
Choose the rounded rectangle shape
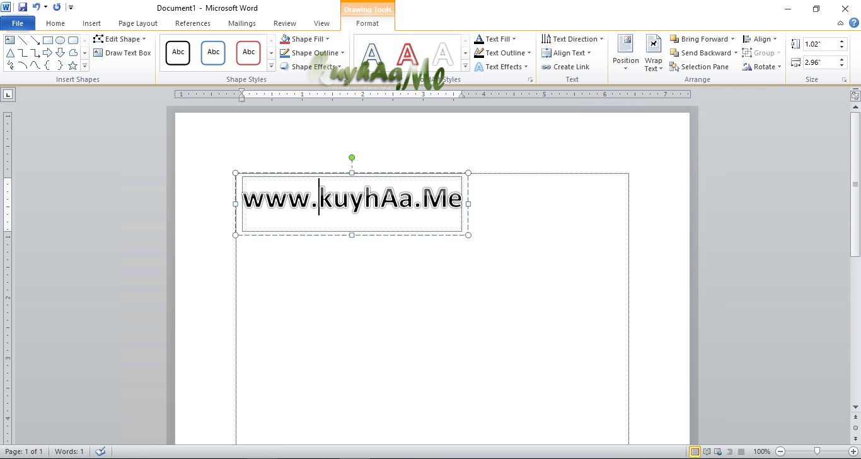coord(73,40)
